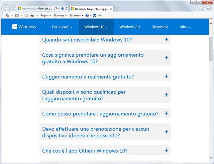Open the address bar autocomplete dropdown arrow
The image size is (214, 164).
coord(59,8)
